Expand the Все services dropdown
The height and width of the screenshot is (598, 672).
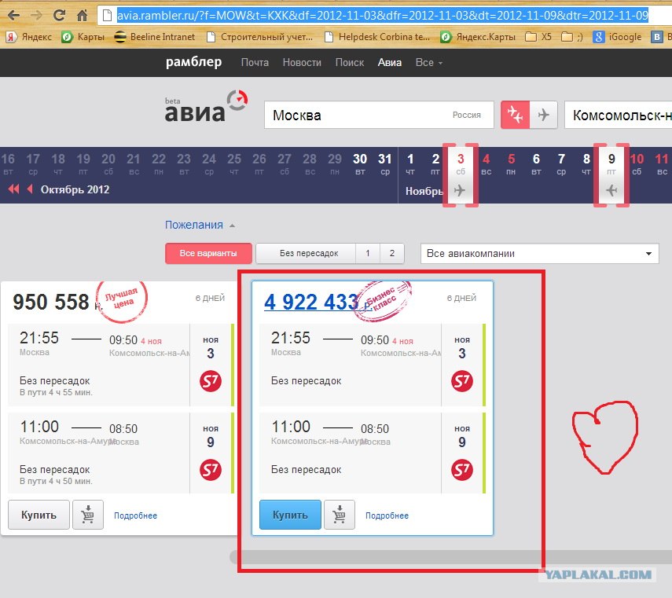click(x=428, y=63)
